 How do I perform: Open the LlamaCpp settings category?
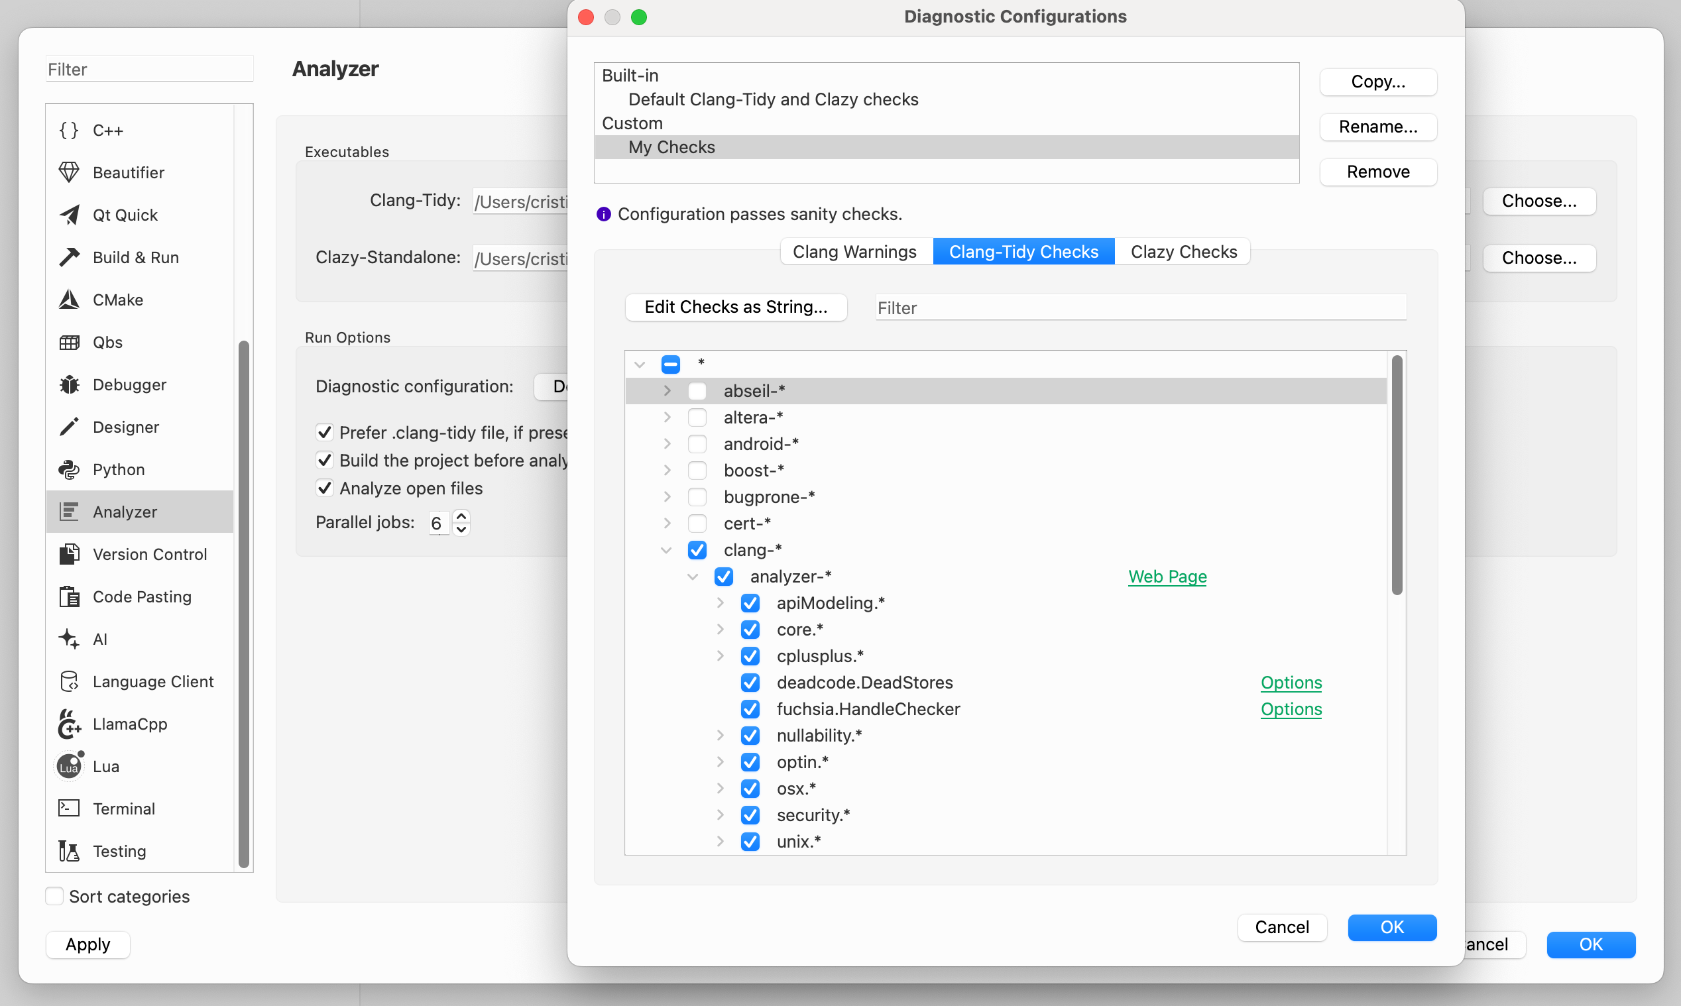pyautogui.click(x=129, y=724)
